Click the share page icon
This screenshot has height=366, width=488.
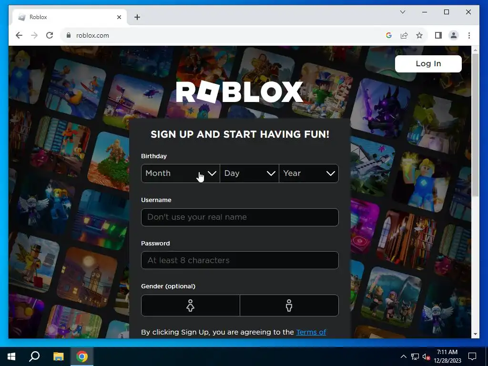pyautogui.click(x=404, y=35)
